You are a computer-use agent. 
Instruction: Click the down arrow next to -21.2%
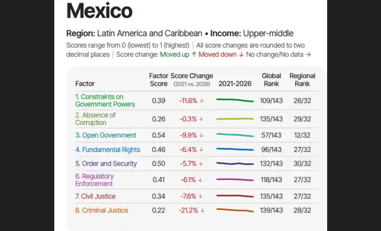pyautogui.click(x=202, y=211)
